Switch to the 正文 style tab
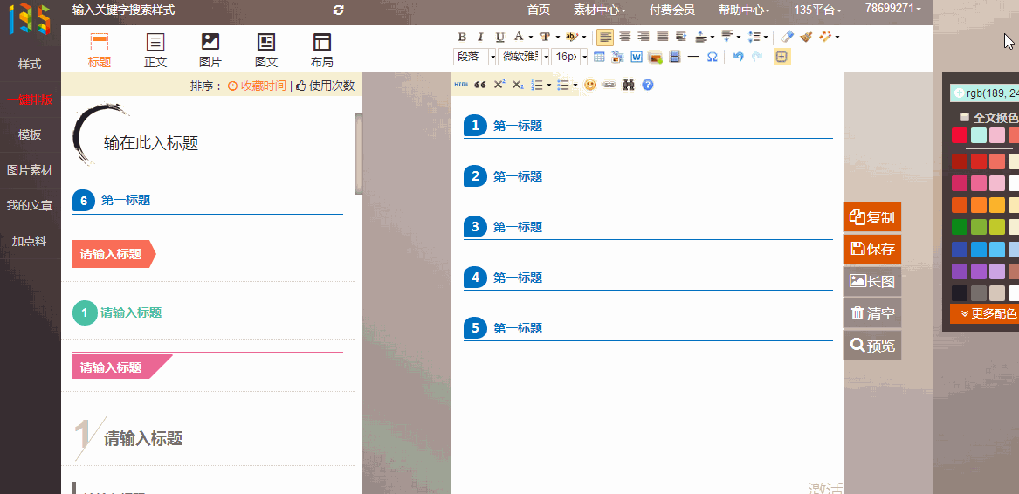This screenshot has width=1019, height=494. pyautogui.click(x=155, y=51)
